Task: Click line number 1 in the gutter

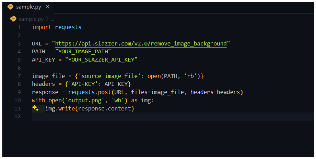Action: (x=19, y=27)
